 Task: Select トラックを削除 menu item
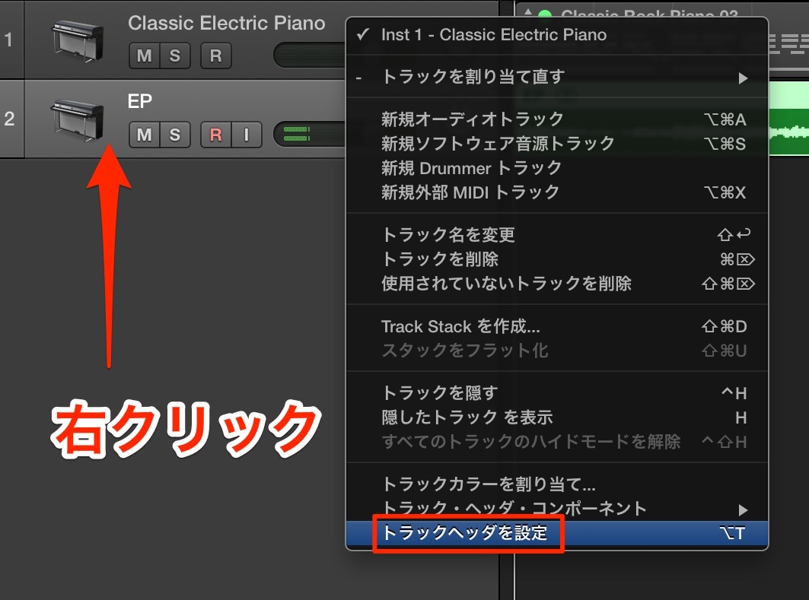click(556, 259)
